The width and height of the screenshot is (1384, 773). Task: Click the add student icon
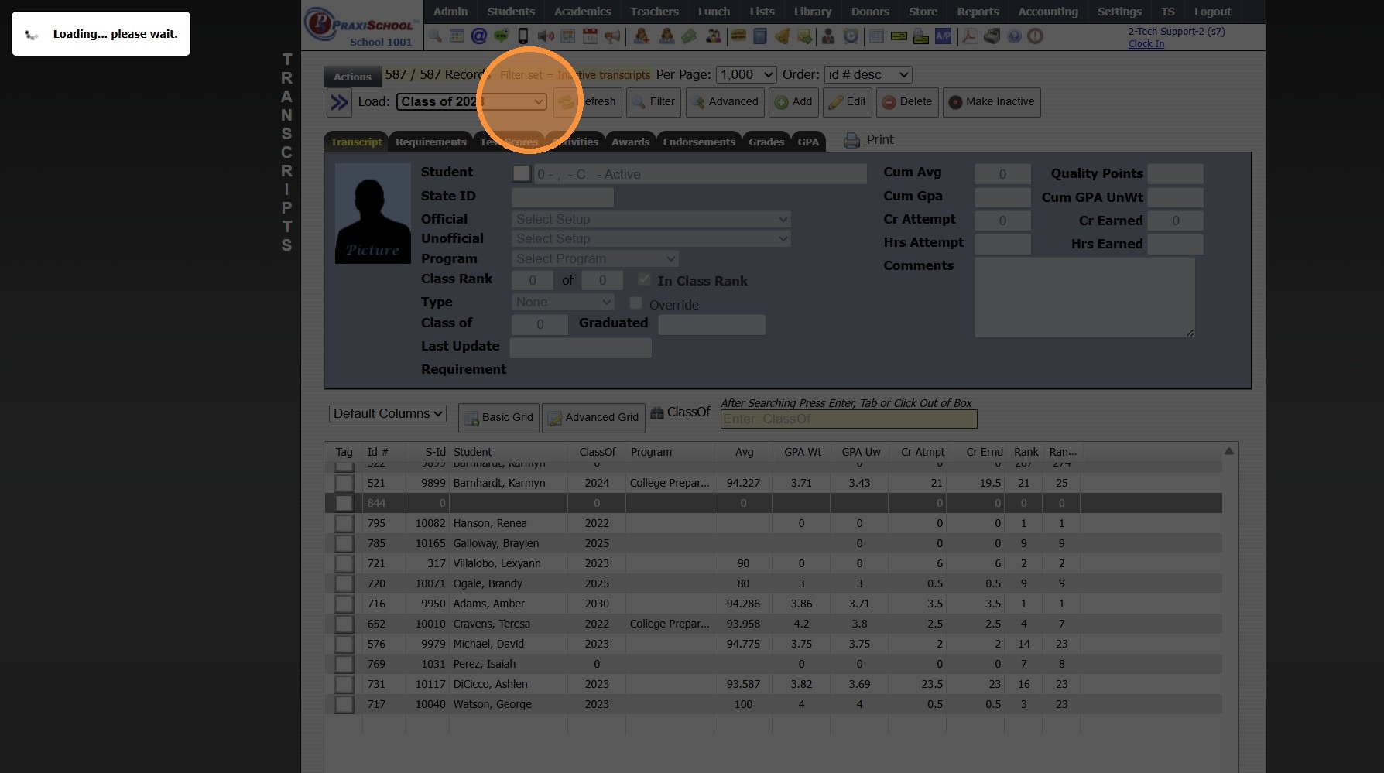click(642, 36)
